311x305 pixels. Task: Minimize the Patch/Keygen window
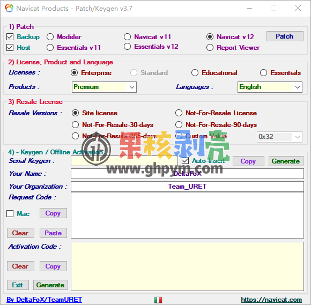pos(249,9)
